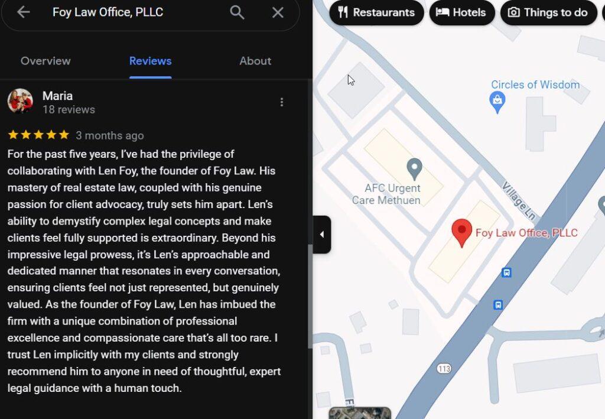Screen dimensions: 605x419
Task: Click the lower bus stop icon
Action: [498, 305]
